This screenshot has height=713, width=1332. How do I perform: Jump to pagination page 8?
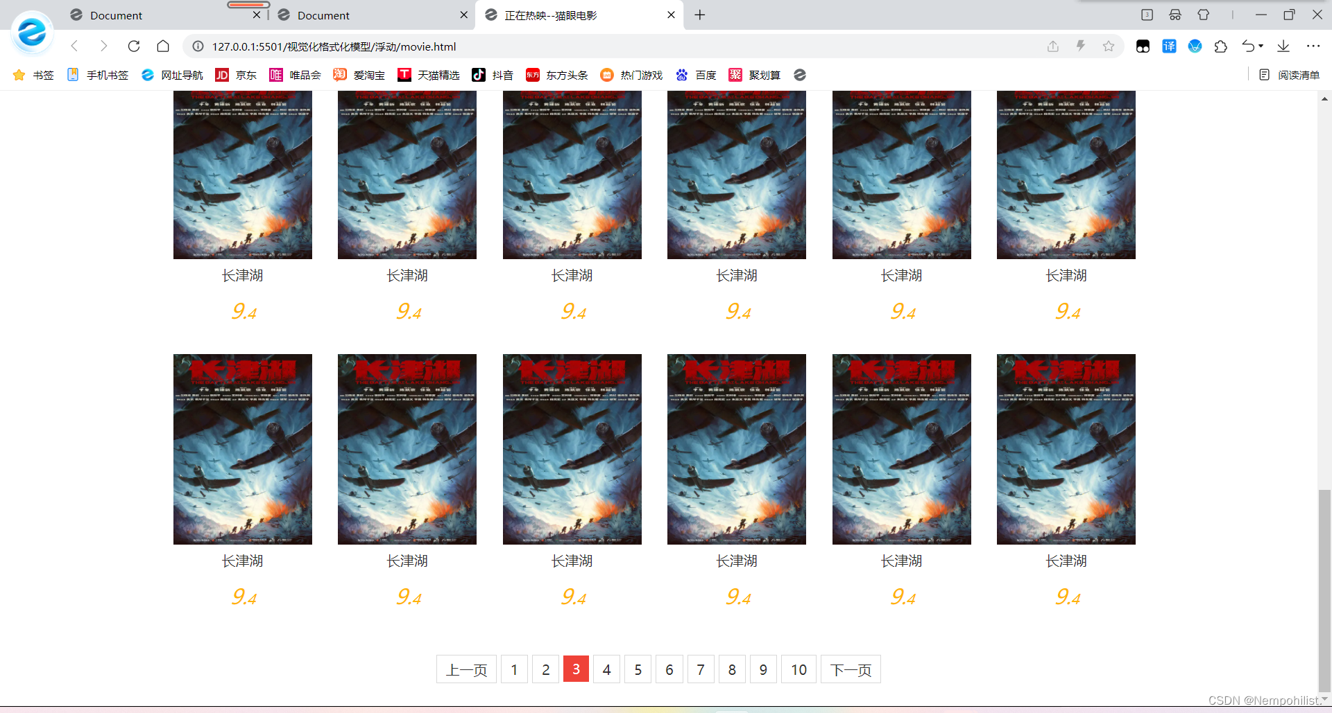click(732, 669)
